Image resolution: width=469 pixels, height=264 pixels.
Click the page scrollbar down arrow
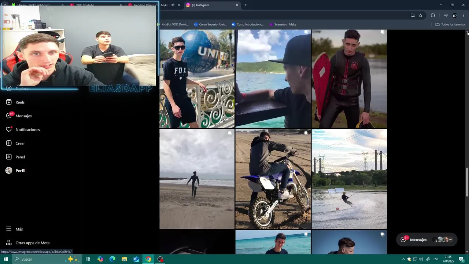467,252
